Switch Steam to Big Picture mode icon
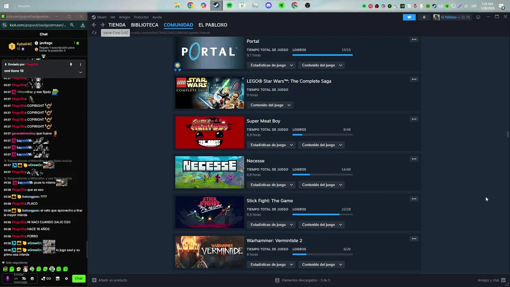Screen dimensions: 510x287 point(478,17)
